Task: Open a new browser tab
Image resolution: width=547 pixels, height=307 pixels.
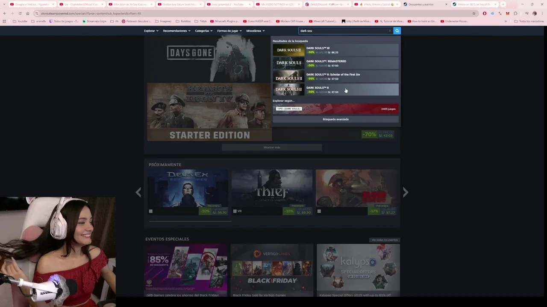Action: pyautogui.click(x=503, y=4)
